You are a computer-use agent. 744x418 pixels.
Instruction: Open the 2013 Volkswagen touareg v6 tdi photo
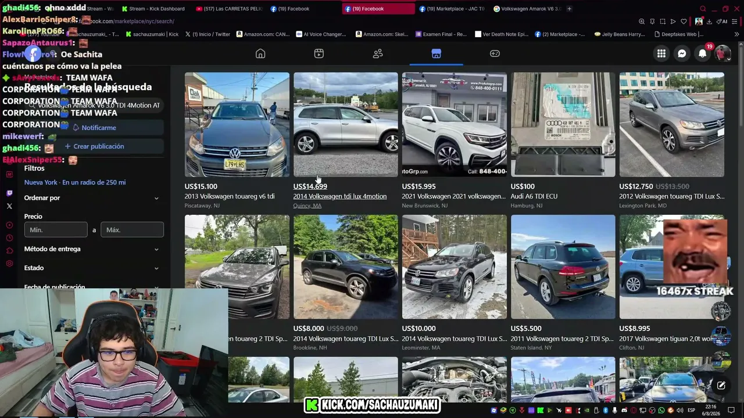(237, 124)
